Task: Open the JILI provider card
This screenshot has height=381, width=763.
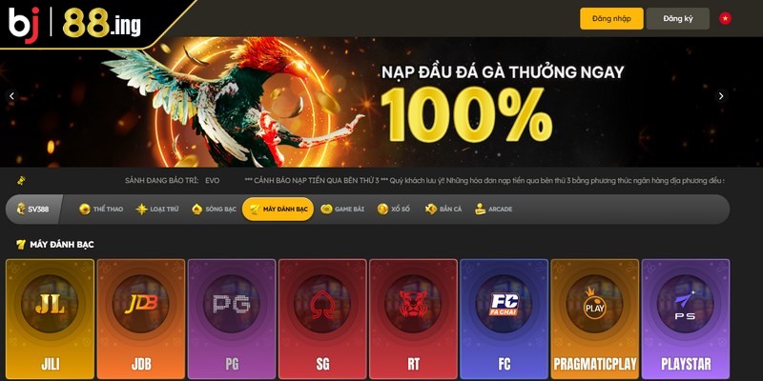Action: [x=51, y=319]
